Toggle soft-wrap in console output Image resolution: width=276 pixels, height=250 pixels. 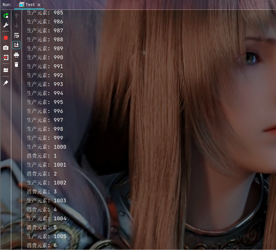pyautogui.click(x=16, y=36)
